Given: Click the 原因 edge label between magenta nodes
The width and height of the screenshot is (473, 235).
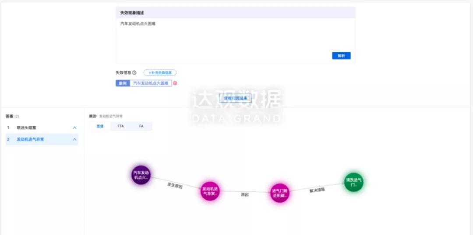Looking at the screenshot, I should 245,195.
